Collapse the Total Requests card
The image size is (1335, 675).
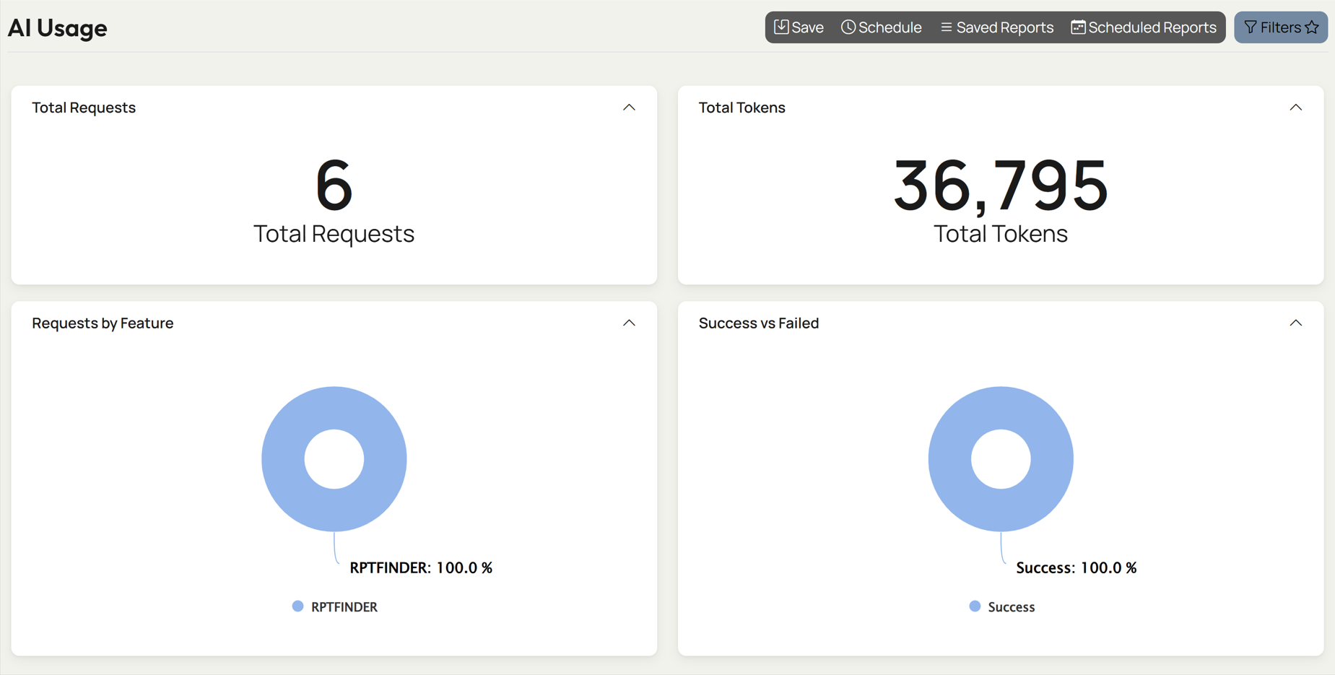629,108
